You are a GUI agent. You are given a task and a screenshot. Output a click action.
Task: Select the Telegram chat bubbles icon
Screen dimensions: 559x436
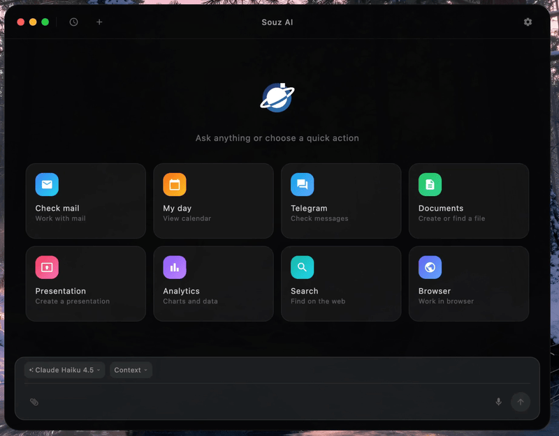[303, 184]
